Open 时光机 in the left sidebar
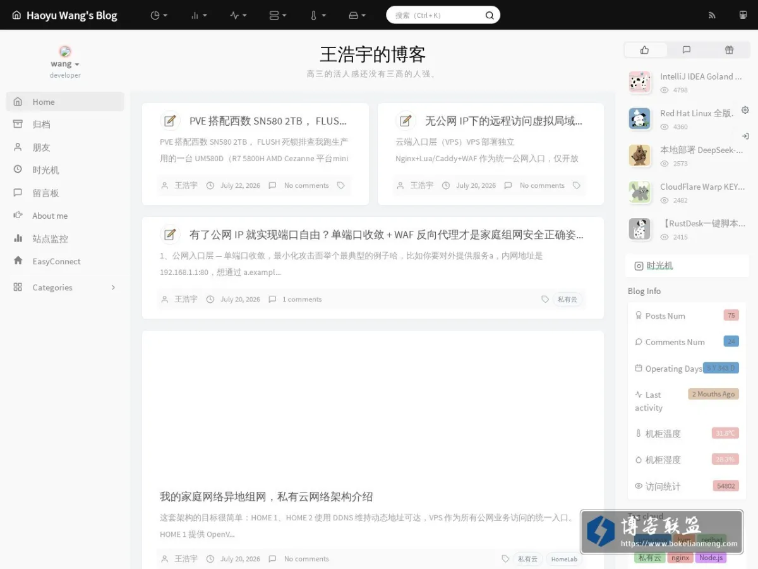The height and width of the screenshot is (569, 758). [x=65, y=170]
